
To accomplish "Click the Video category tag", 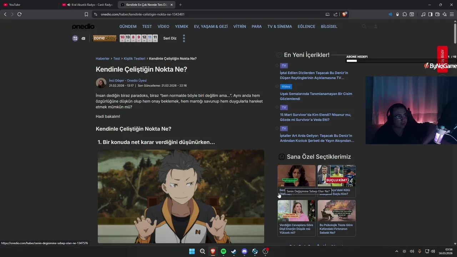I will point(286,86).
